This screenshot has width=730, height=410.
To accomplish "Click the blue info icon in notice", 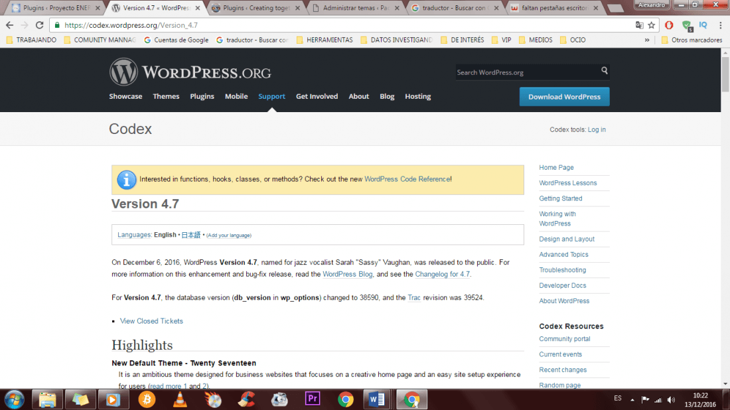I will (126, 180).
